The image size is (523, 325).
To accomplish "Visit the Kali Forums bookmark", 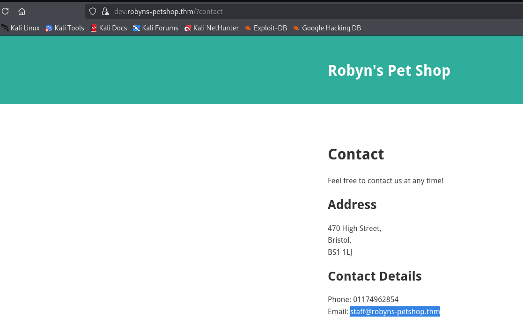I will tap(155, 28).
